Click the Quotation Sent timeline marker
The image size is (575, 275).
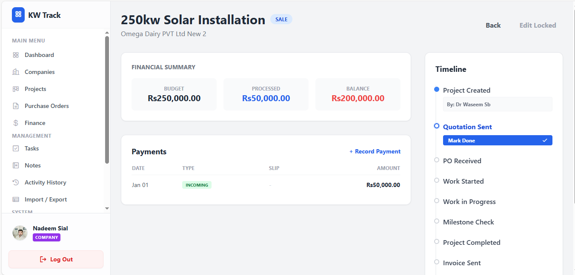[437, 126]
